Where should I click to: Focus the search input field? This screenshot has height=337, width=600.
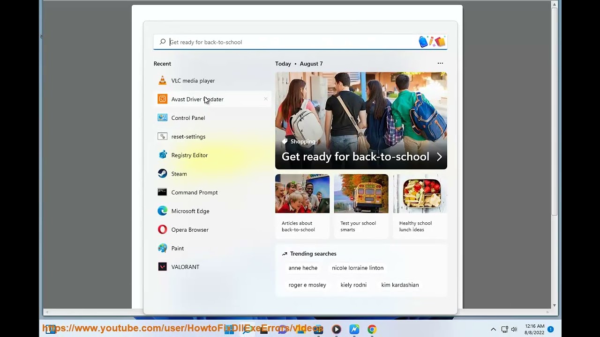click(x=300, y=42)
